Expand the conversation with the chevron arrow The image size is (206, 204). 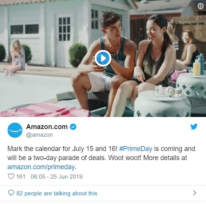195,193
